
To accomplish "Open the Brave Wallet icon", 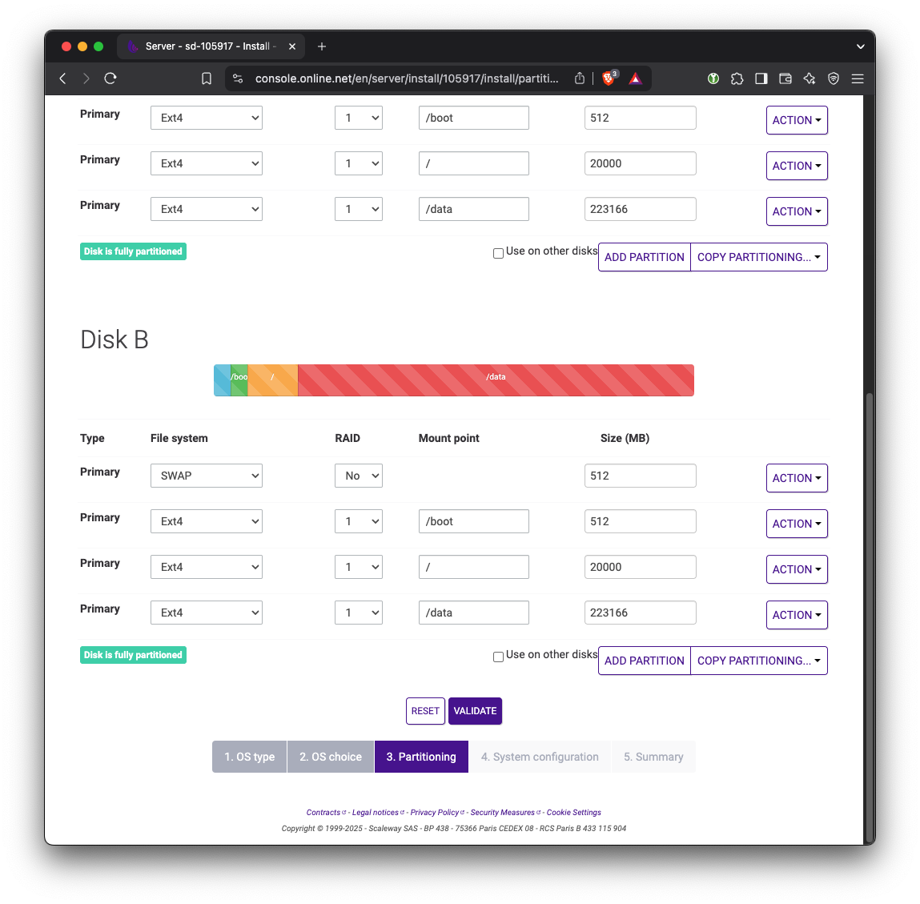I will coord(785,78).
